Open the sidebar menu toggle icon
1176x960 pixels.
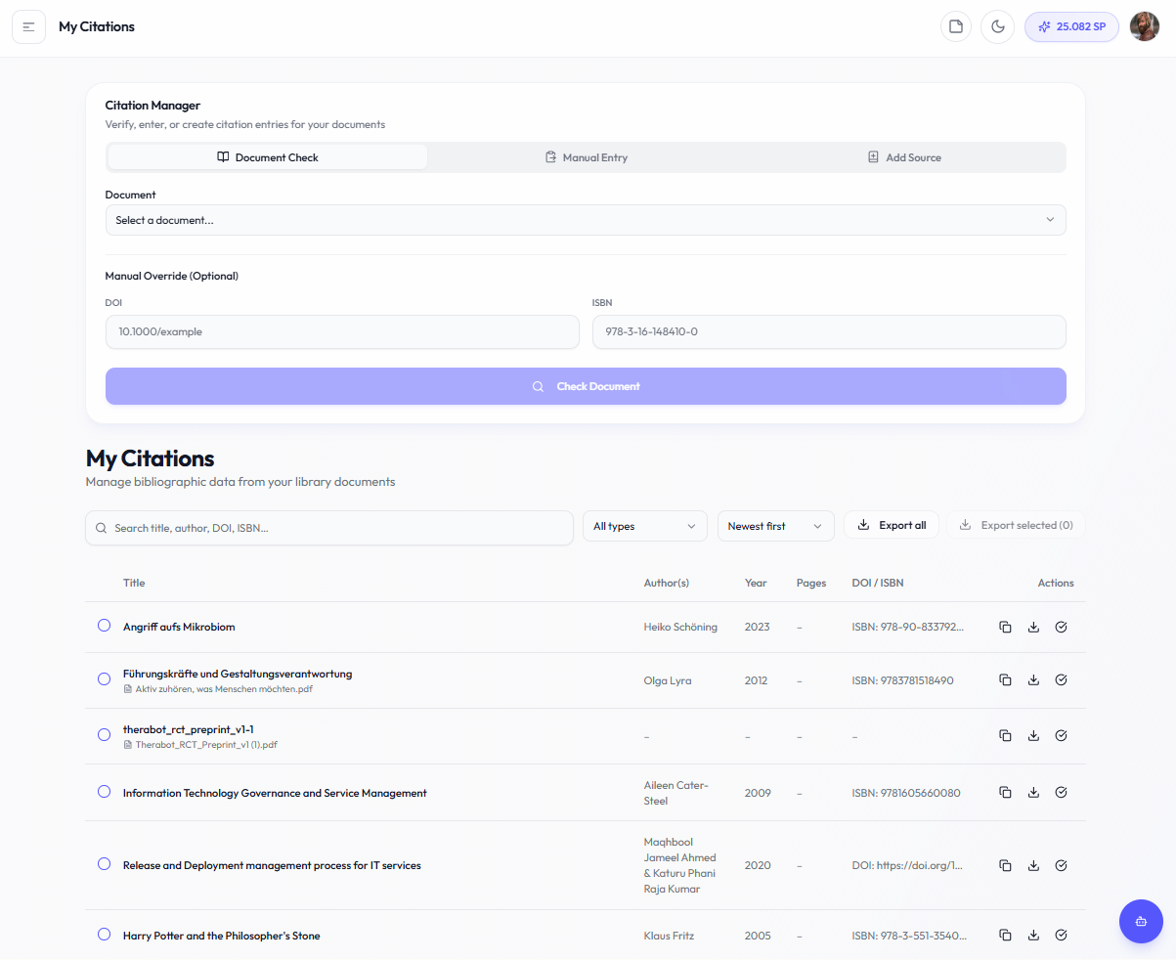click(28, 26)
